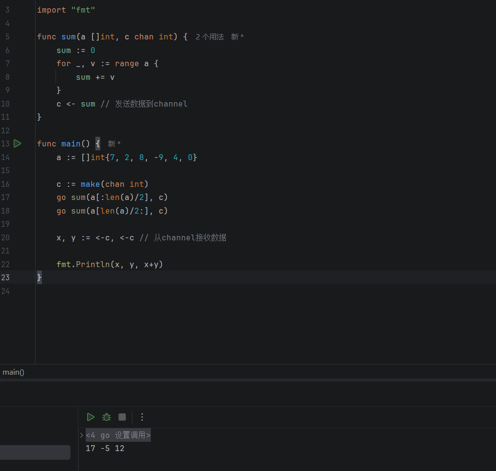
Task: Click the 'sum := 0' statement
Action: pos(76,51)
